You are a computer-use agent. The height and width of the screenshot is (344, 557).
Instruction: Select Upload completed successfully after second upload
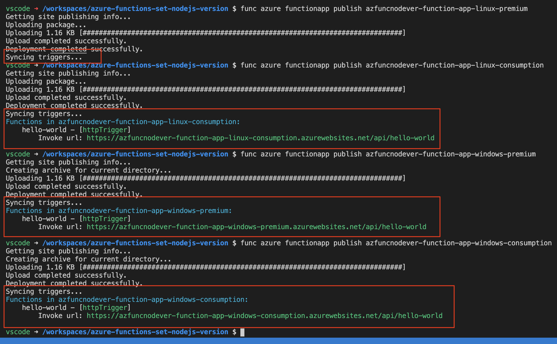point(65,97)
